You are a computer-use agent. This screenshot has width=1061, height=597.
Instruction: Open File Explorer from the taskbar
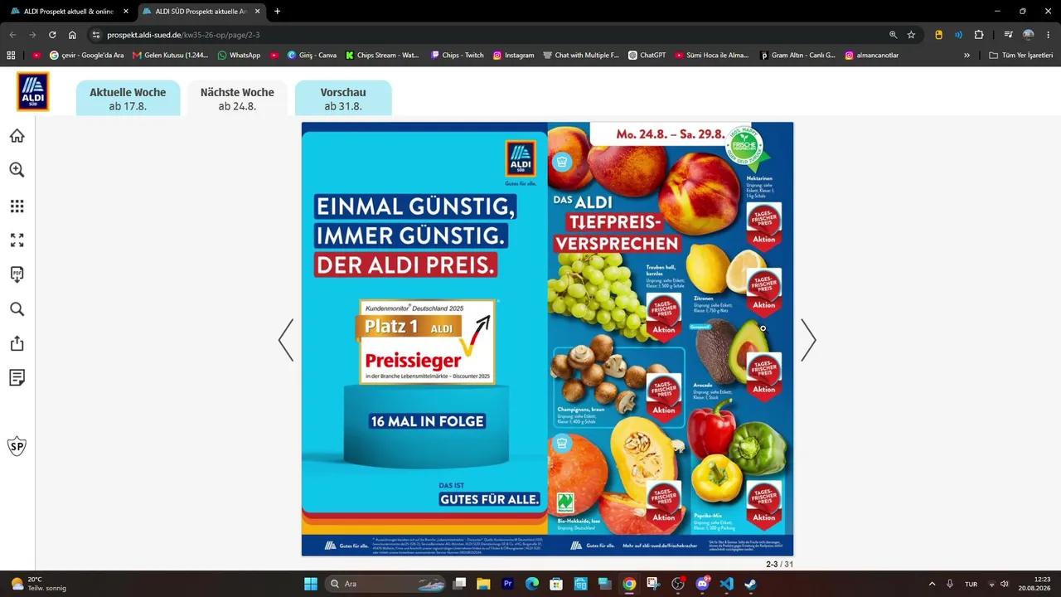click(483, 584)
